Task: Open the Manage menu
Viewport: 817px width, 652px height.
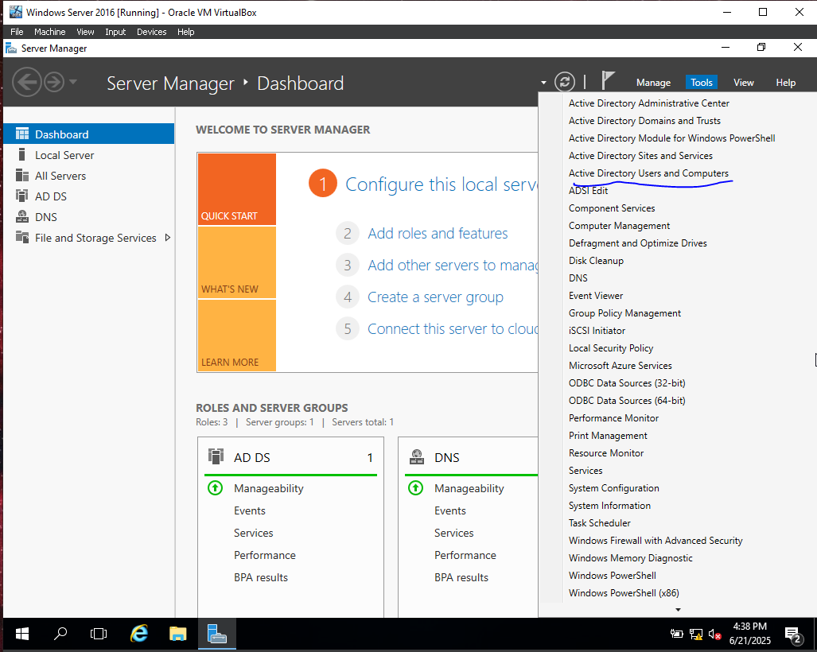Action: (653, 82)
